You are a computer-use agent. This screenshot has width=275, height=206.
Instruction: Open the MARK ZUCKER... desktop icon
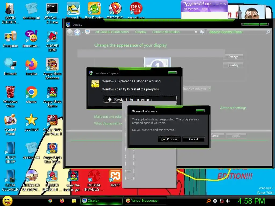click(x=10, y=13)
